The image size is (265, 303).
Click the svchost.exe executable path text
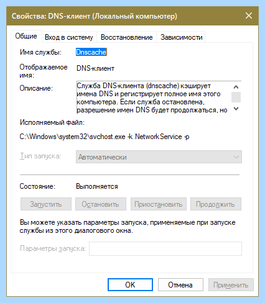click(105, 137)
